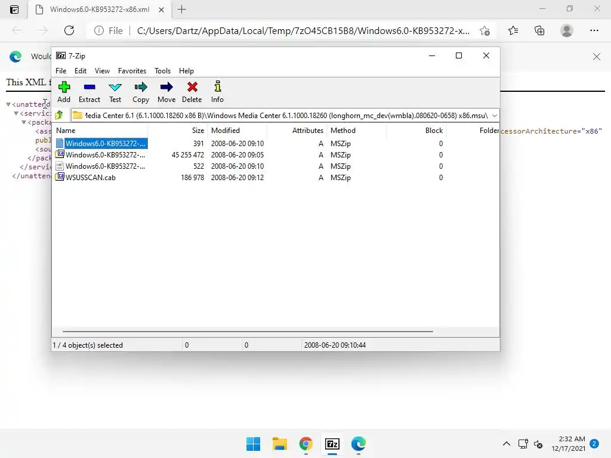Close the Windows6.0-KB953272-x86.xml tab
The height and width of the screenshot is (458, 611).
(x=161, y=10)
